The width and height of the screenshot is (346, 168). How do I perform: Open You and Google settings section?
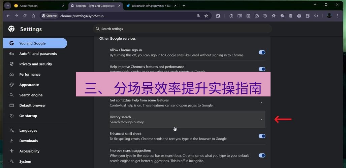tap(35, 43)
